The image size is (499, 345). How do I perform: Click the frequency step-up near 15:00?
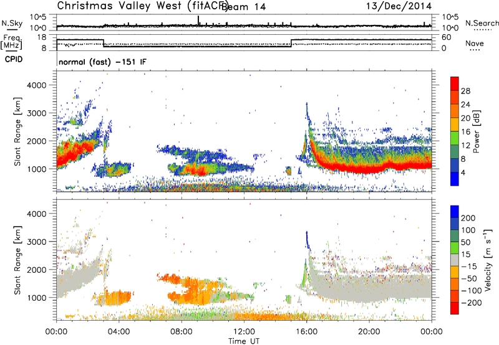(x=291, y=43)
